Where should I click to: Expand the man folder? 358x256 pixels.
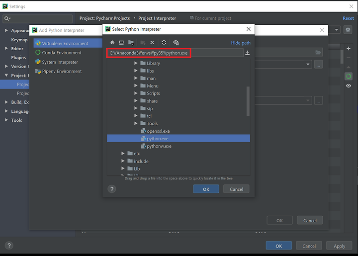click(136, 78)
